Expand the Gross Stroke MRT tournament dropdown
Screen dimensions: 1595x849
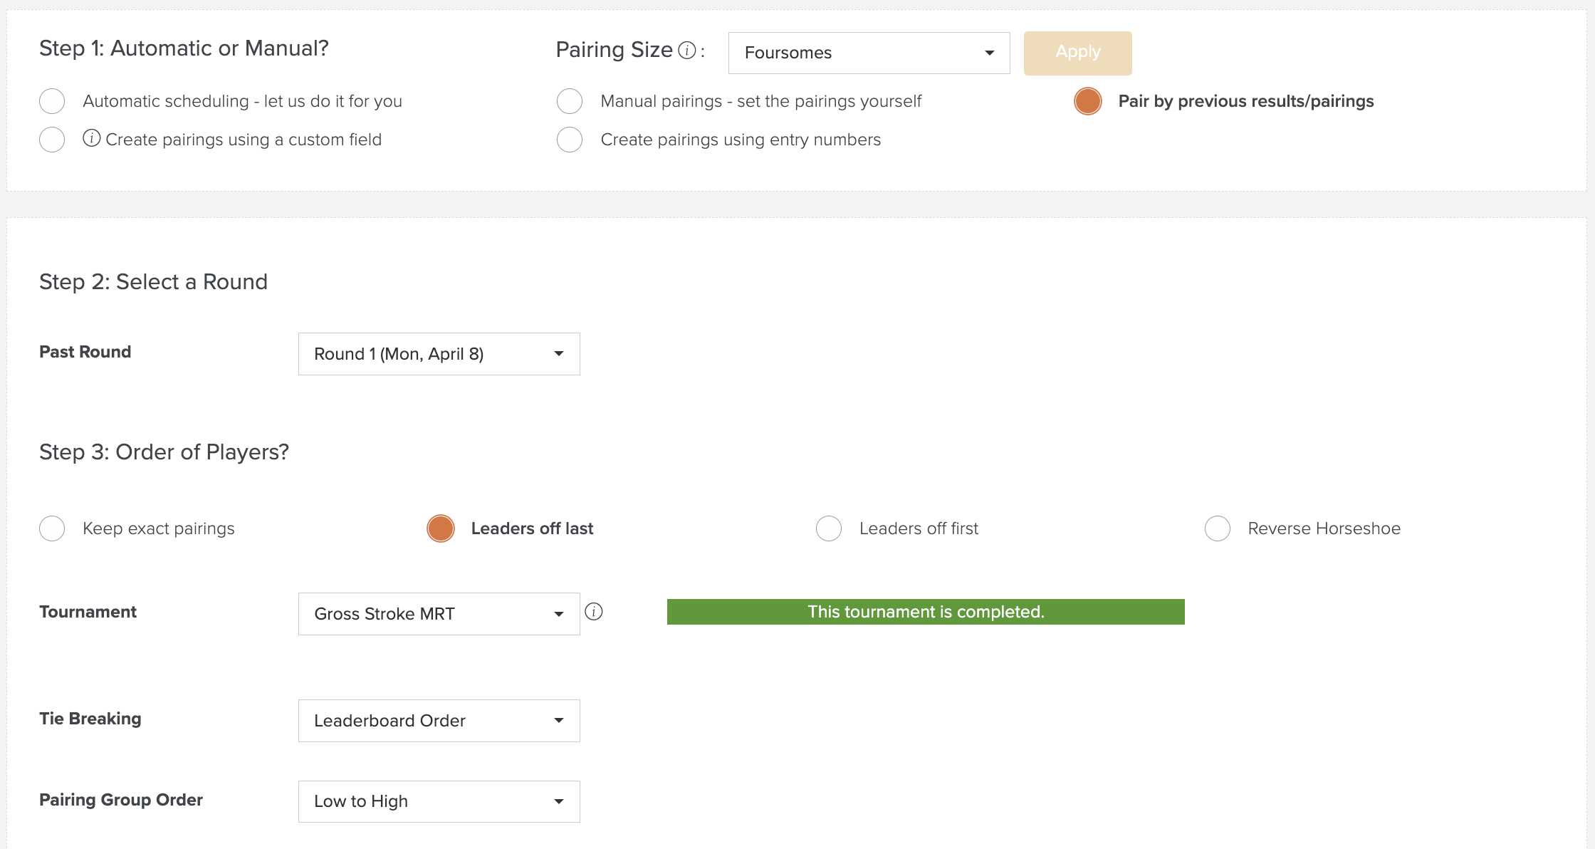click(439, 614)
